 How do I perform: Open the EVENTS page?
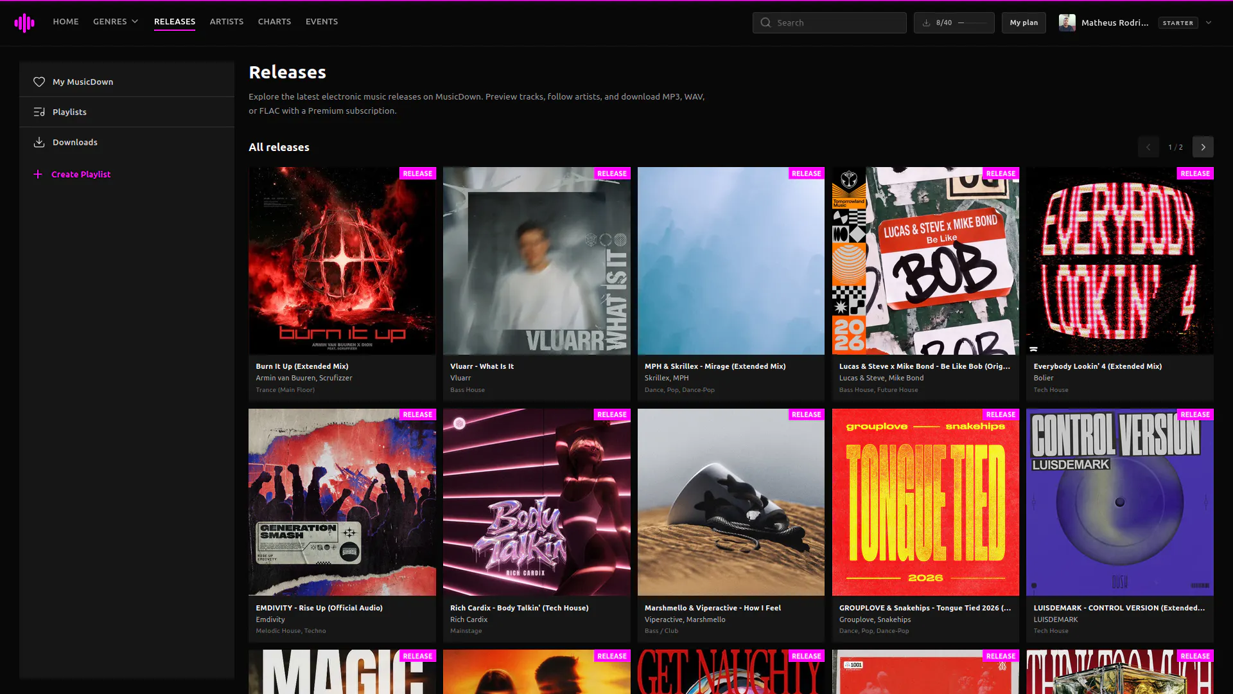click(x=322, y=22)
